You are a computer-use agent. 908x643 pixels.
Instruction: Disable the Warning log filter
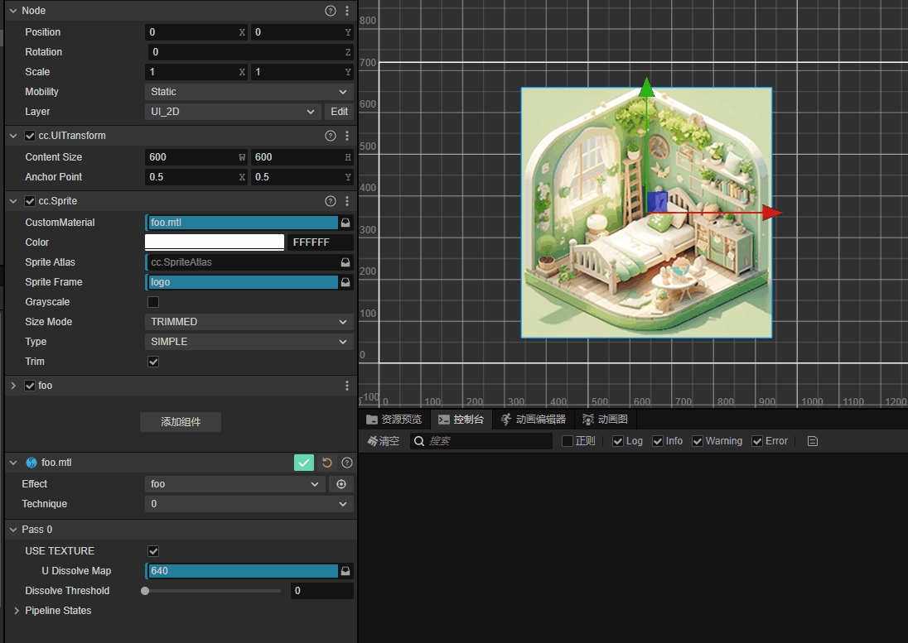point(697,440)
